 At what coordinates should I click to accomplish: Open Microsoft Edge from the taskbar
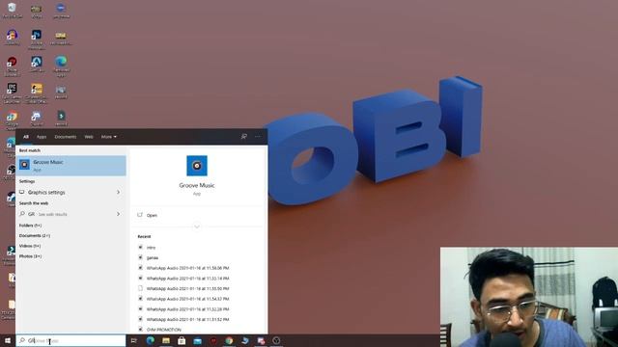[151, 340]
